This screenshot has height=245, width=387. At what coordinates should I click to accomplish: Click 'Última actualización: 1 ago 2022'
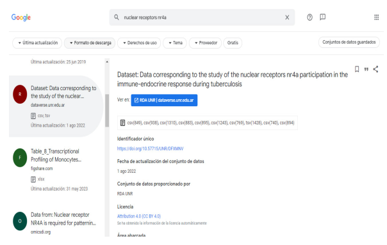(58, 125)
